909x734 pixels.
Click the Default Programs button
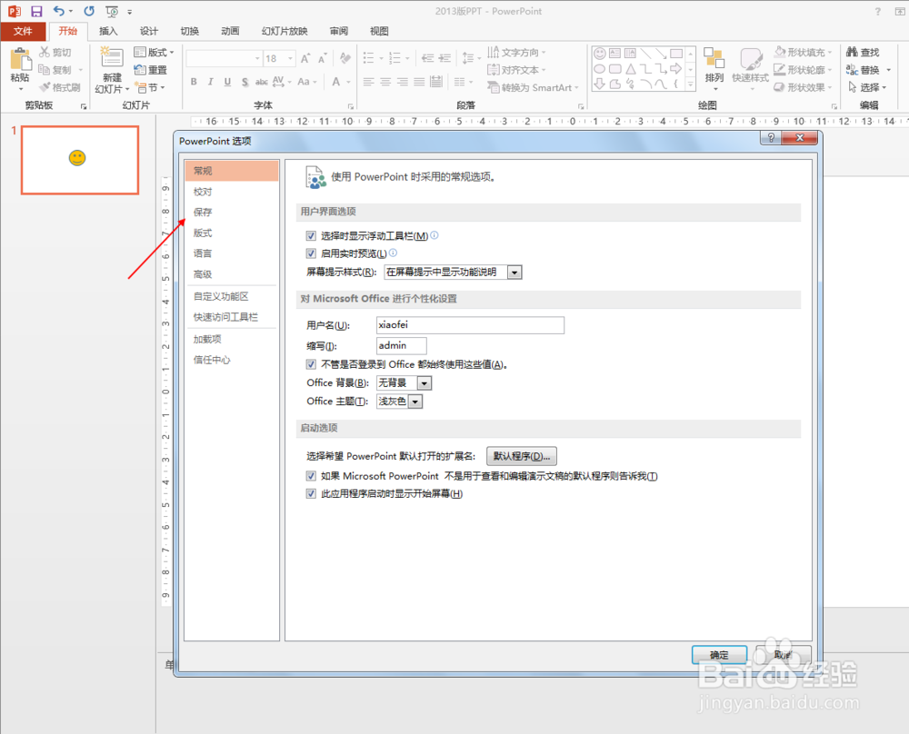pos(522,456)
